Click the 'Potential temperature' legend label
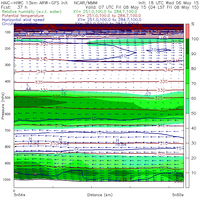The image size is (200, 200). coord(23,16)
